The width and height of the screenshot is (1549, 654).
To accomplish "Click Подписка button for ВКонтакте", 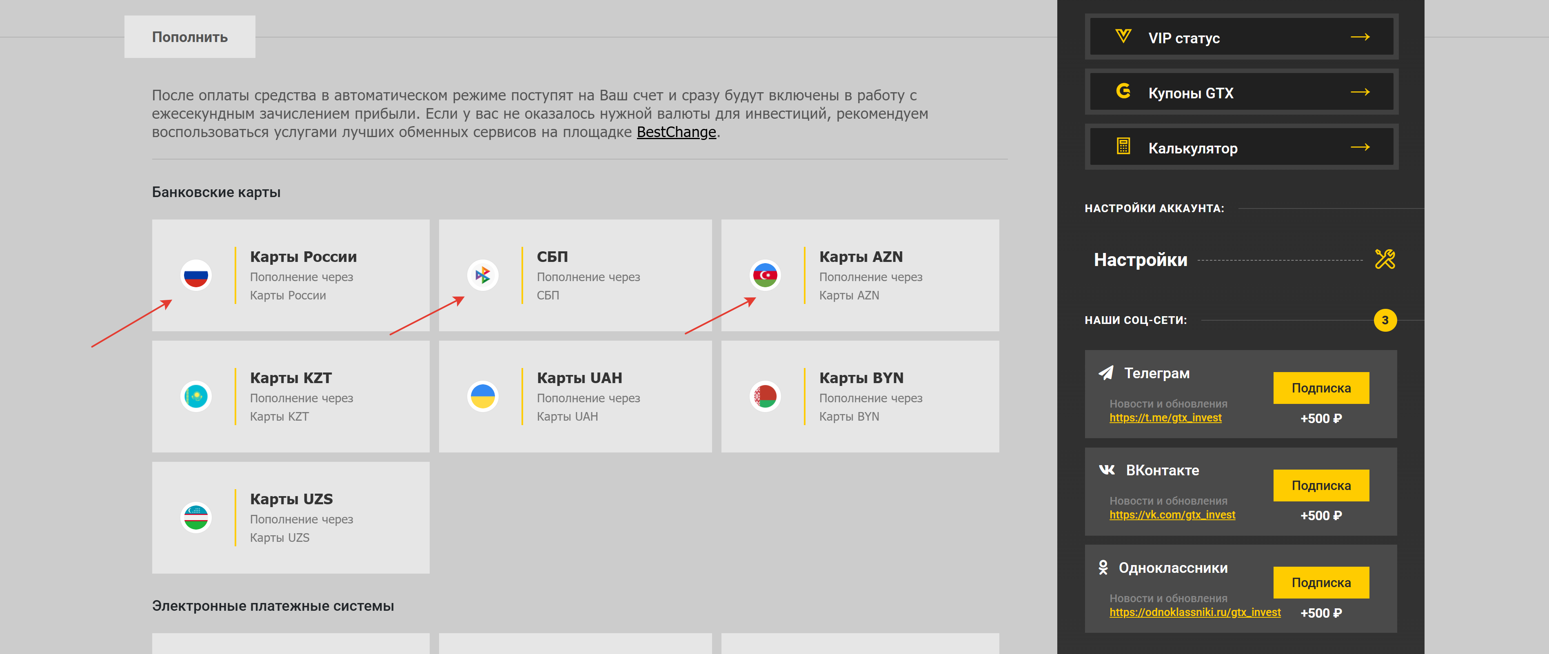I will point(1320,486).
